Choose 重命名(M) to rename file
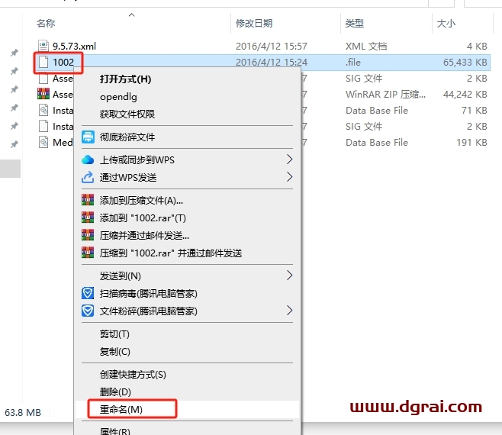Viewport: 502px width, 435px height. 121,409
